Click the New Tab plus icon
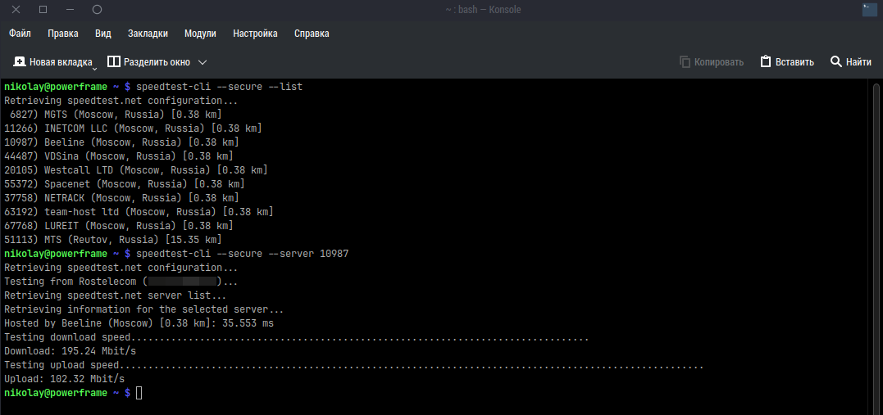 pos(20,61)
